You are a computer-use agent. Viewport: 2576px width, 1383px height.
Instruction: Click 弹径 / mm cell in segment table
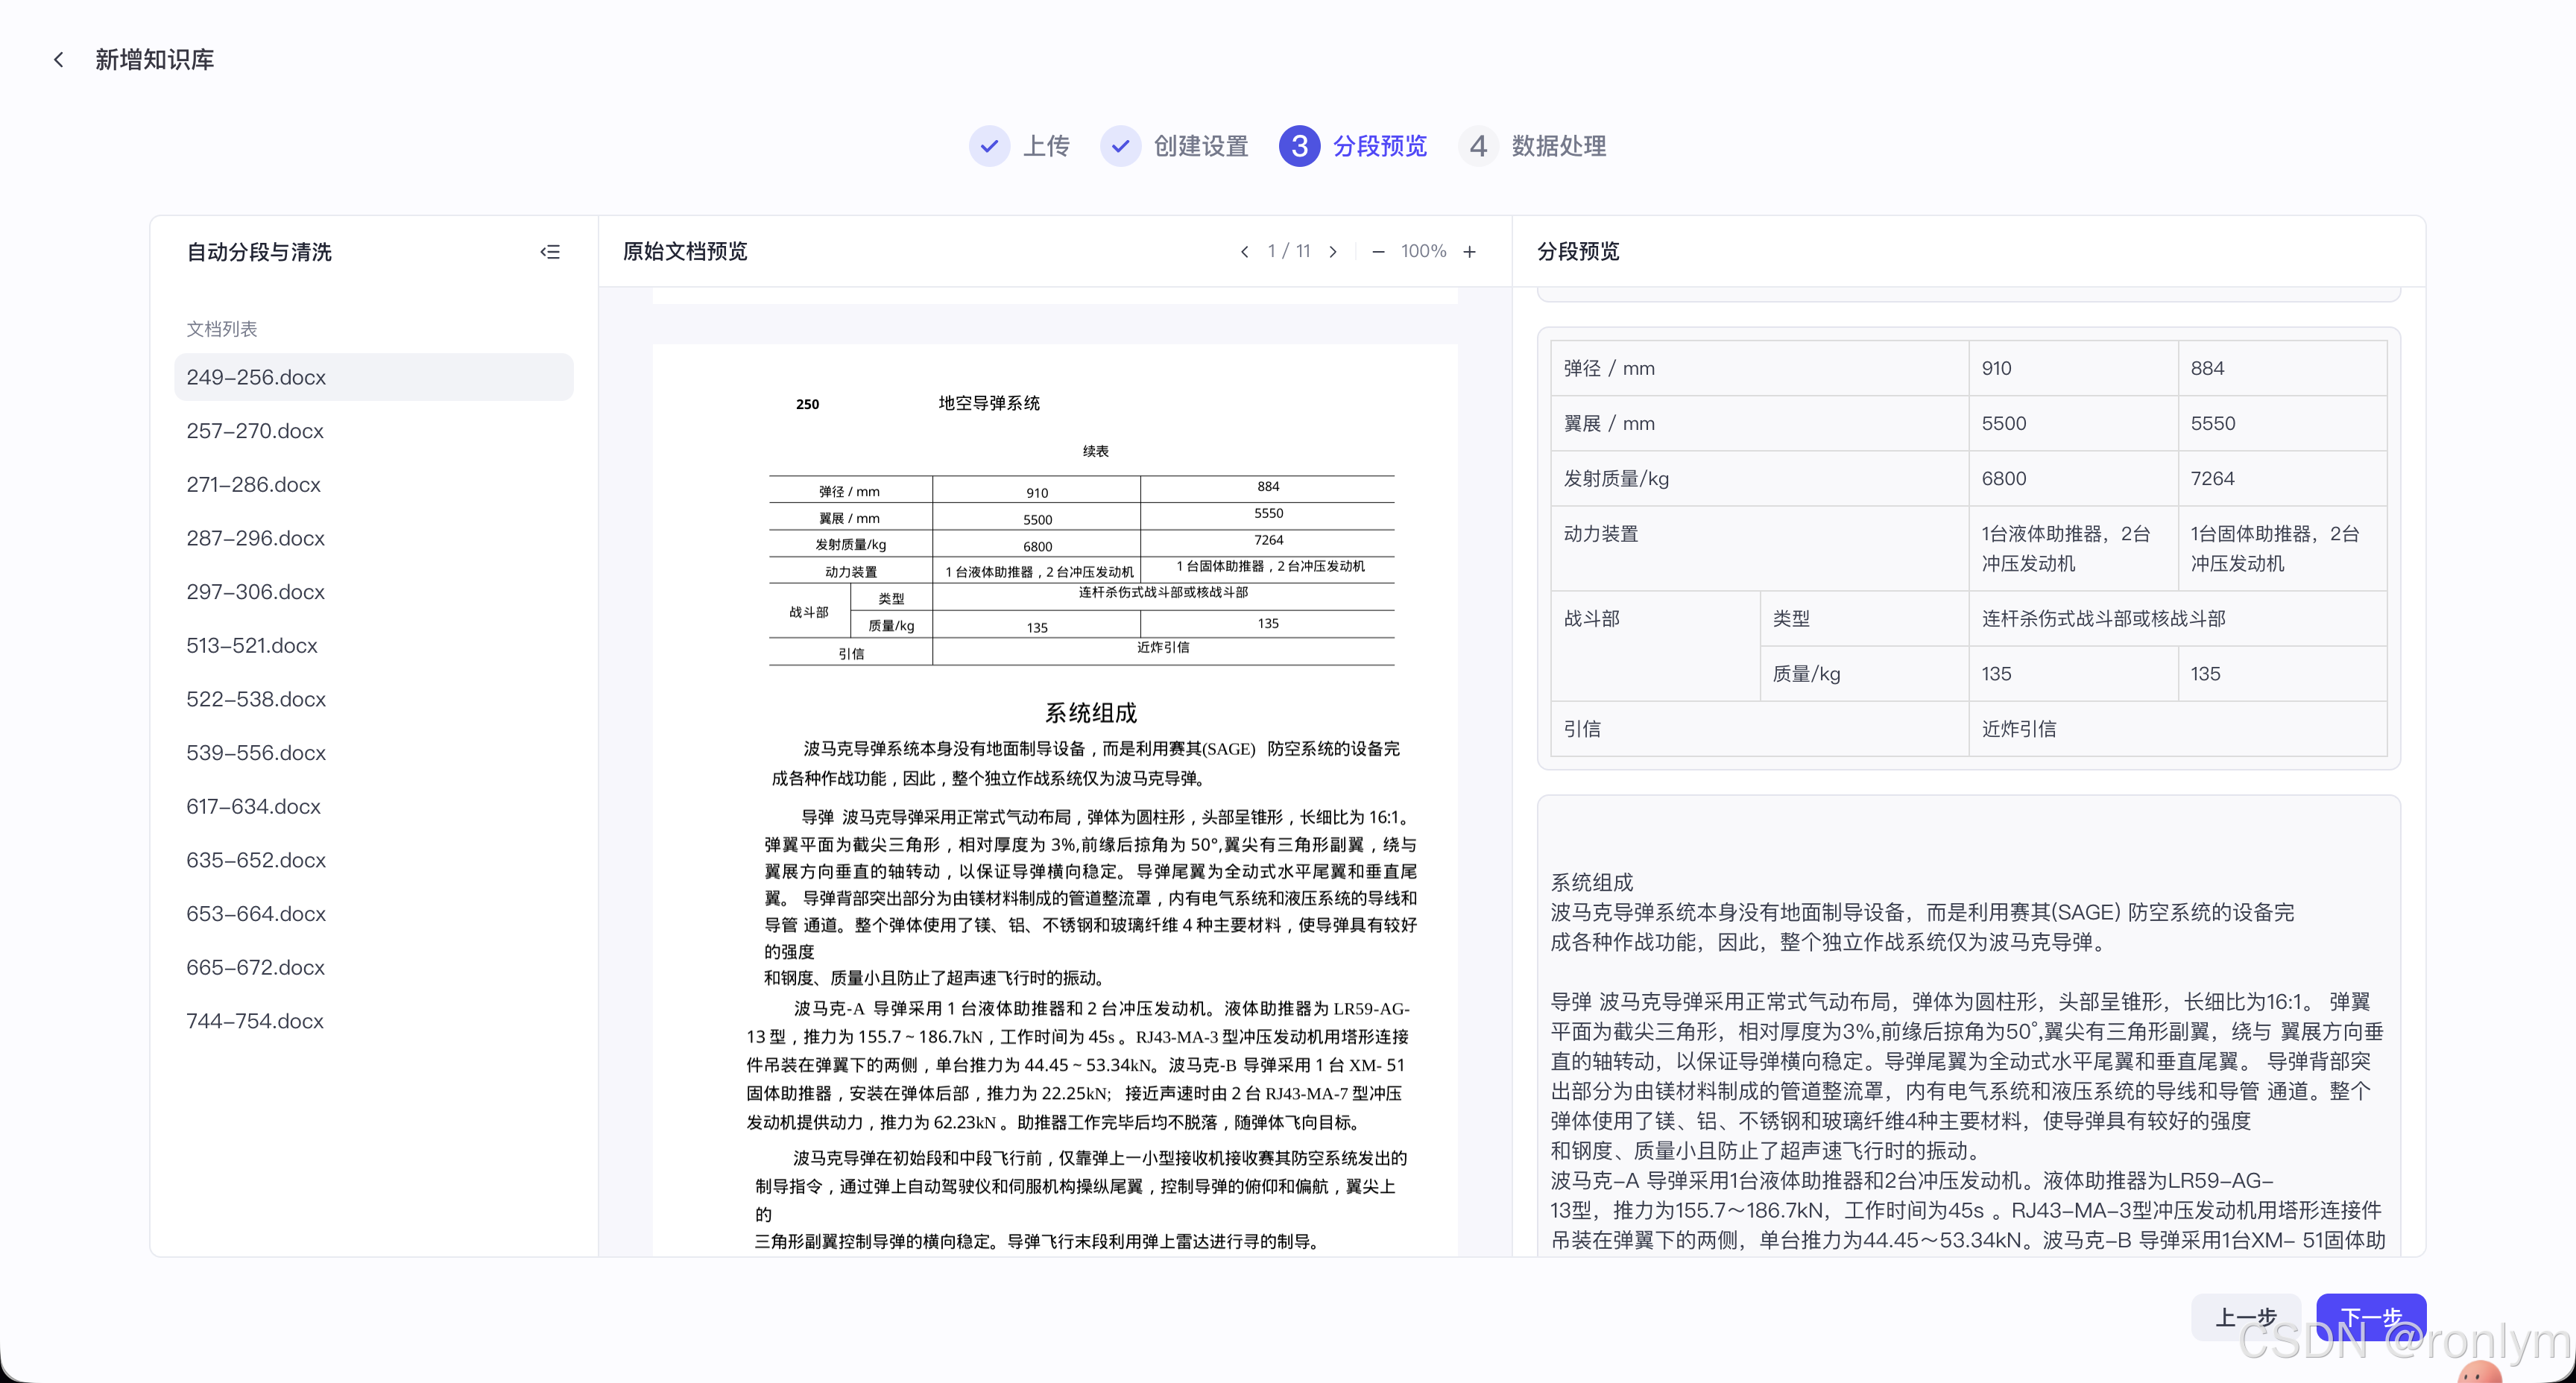[1760, 369]
